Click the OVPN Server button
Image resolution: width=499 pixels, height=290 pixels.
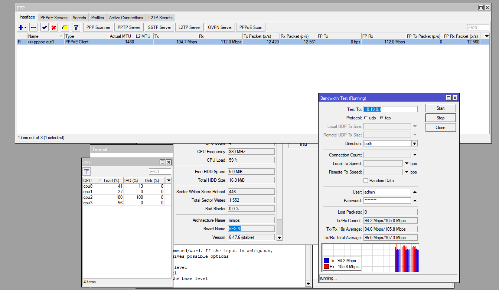click(220, 27)
